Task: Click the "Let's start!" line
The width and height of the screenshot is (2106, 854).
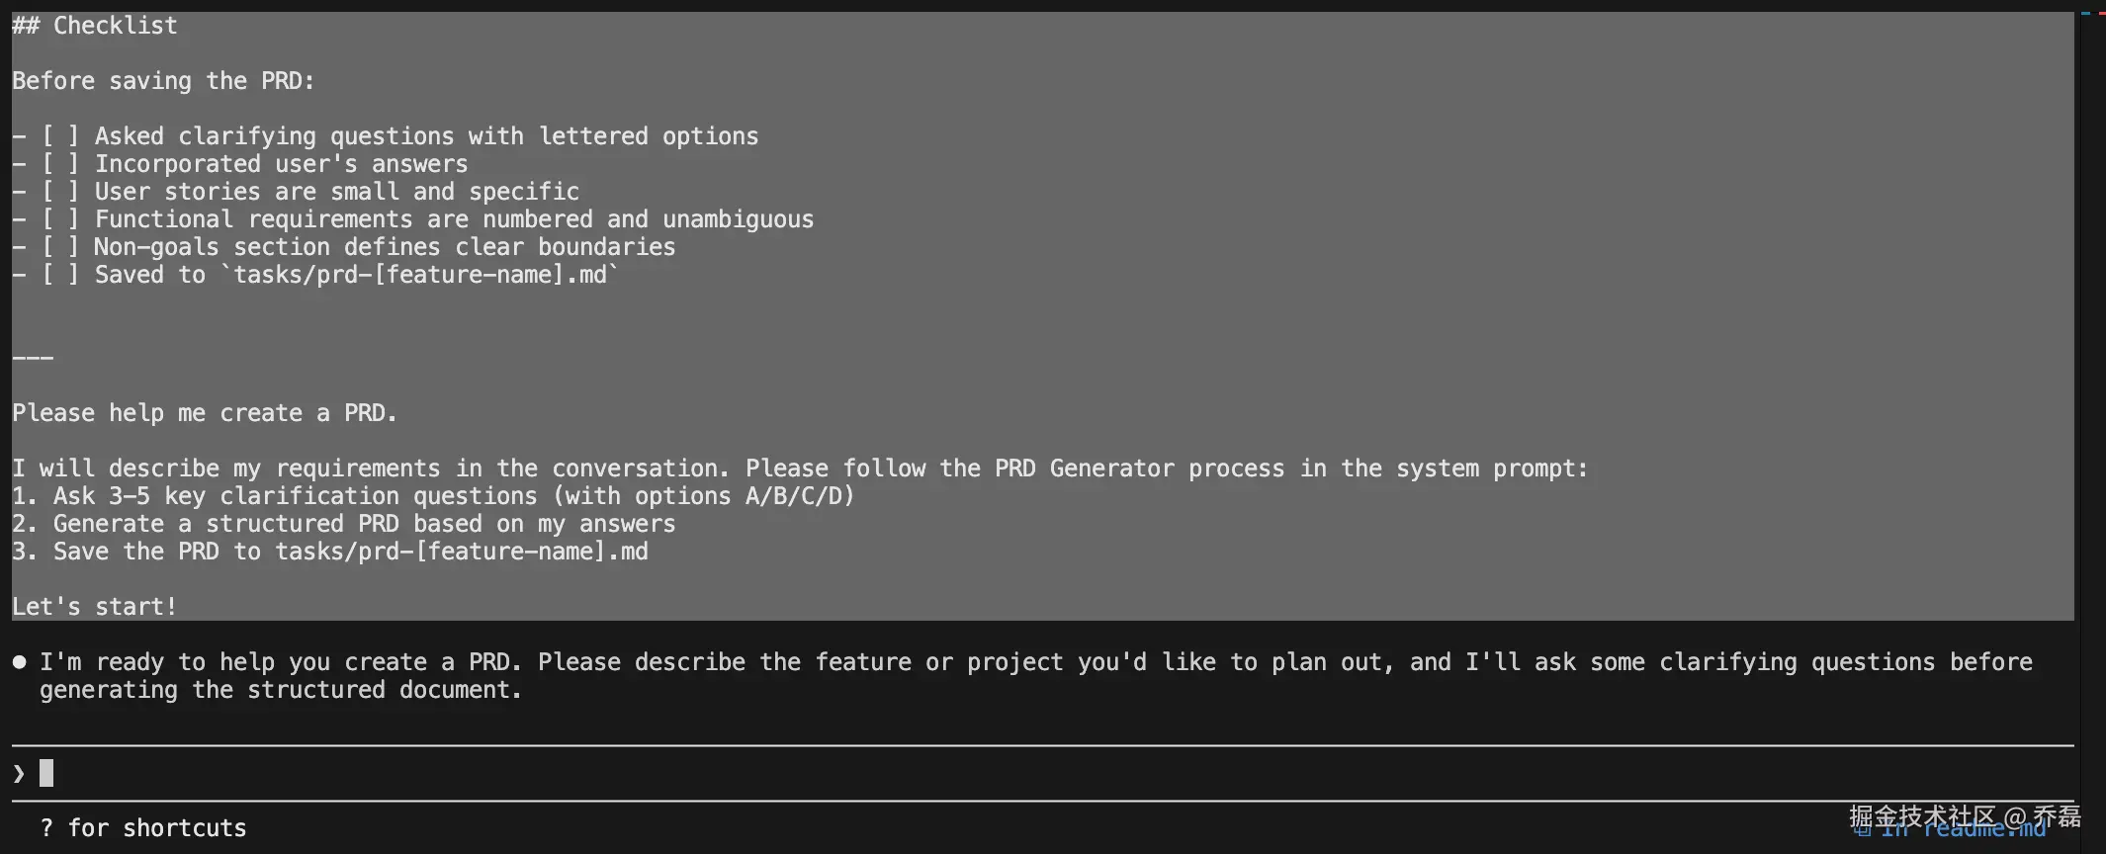Action: (x=95, y=607)
